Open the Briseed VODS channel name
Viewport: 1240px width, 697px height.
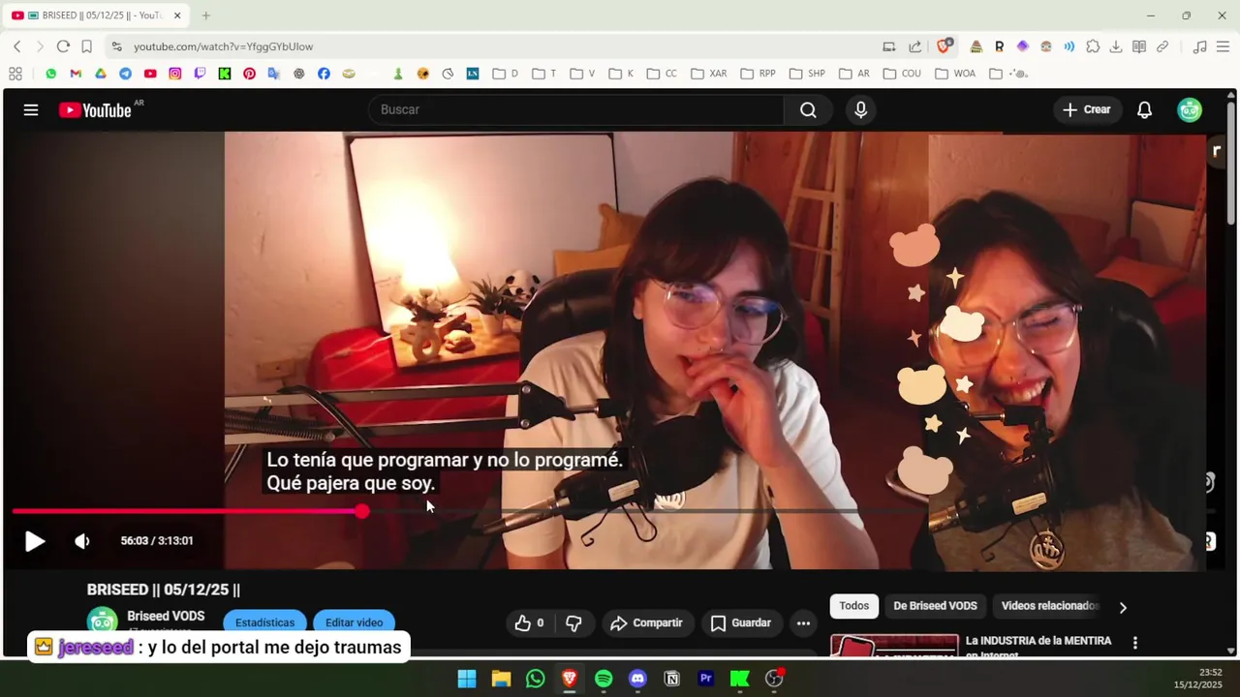pyautogui.click(x=166, y=616)
